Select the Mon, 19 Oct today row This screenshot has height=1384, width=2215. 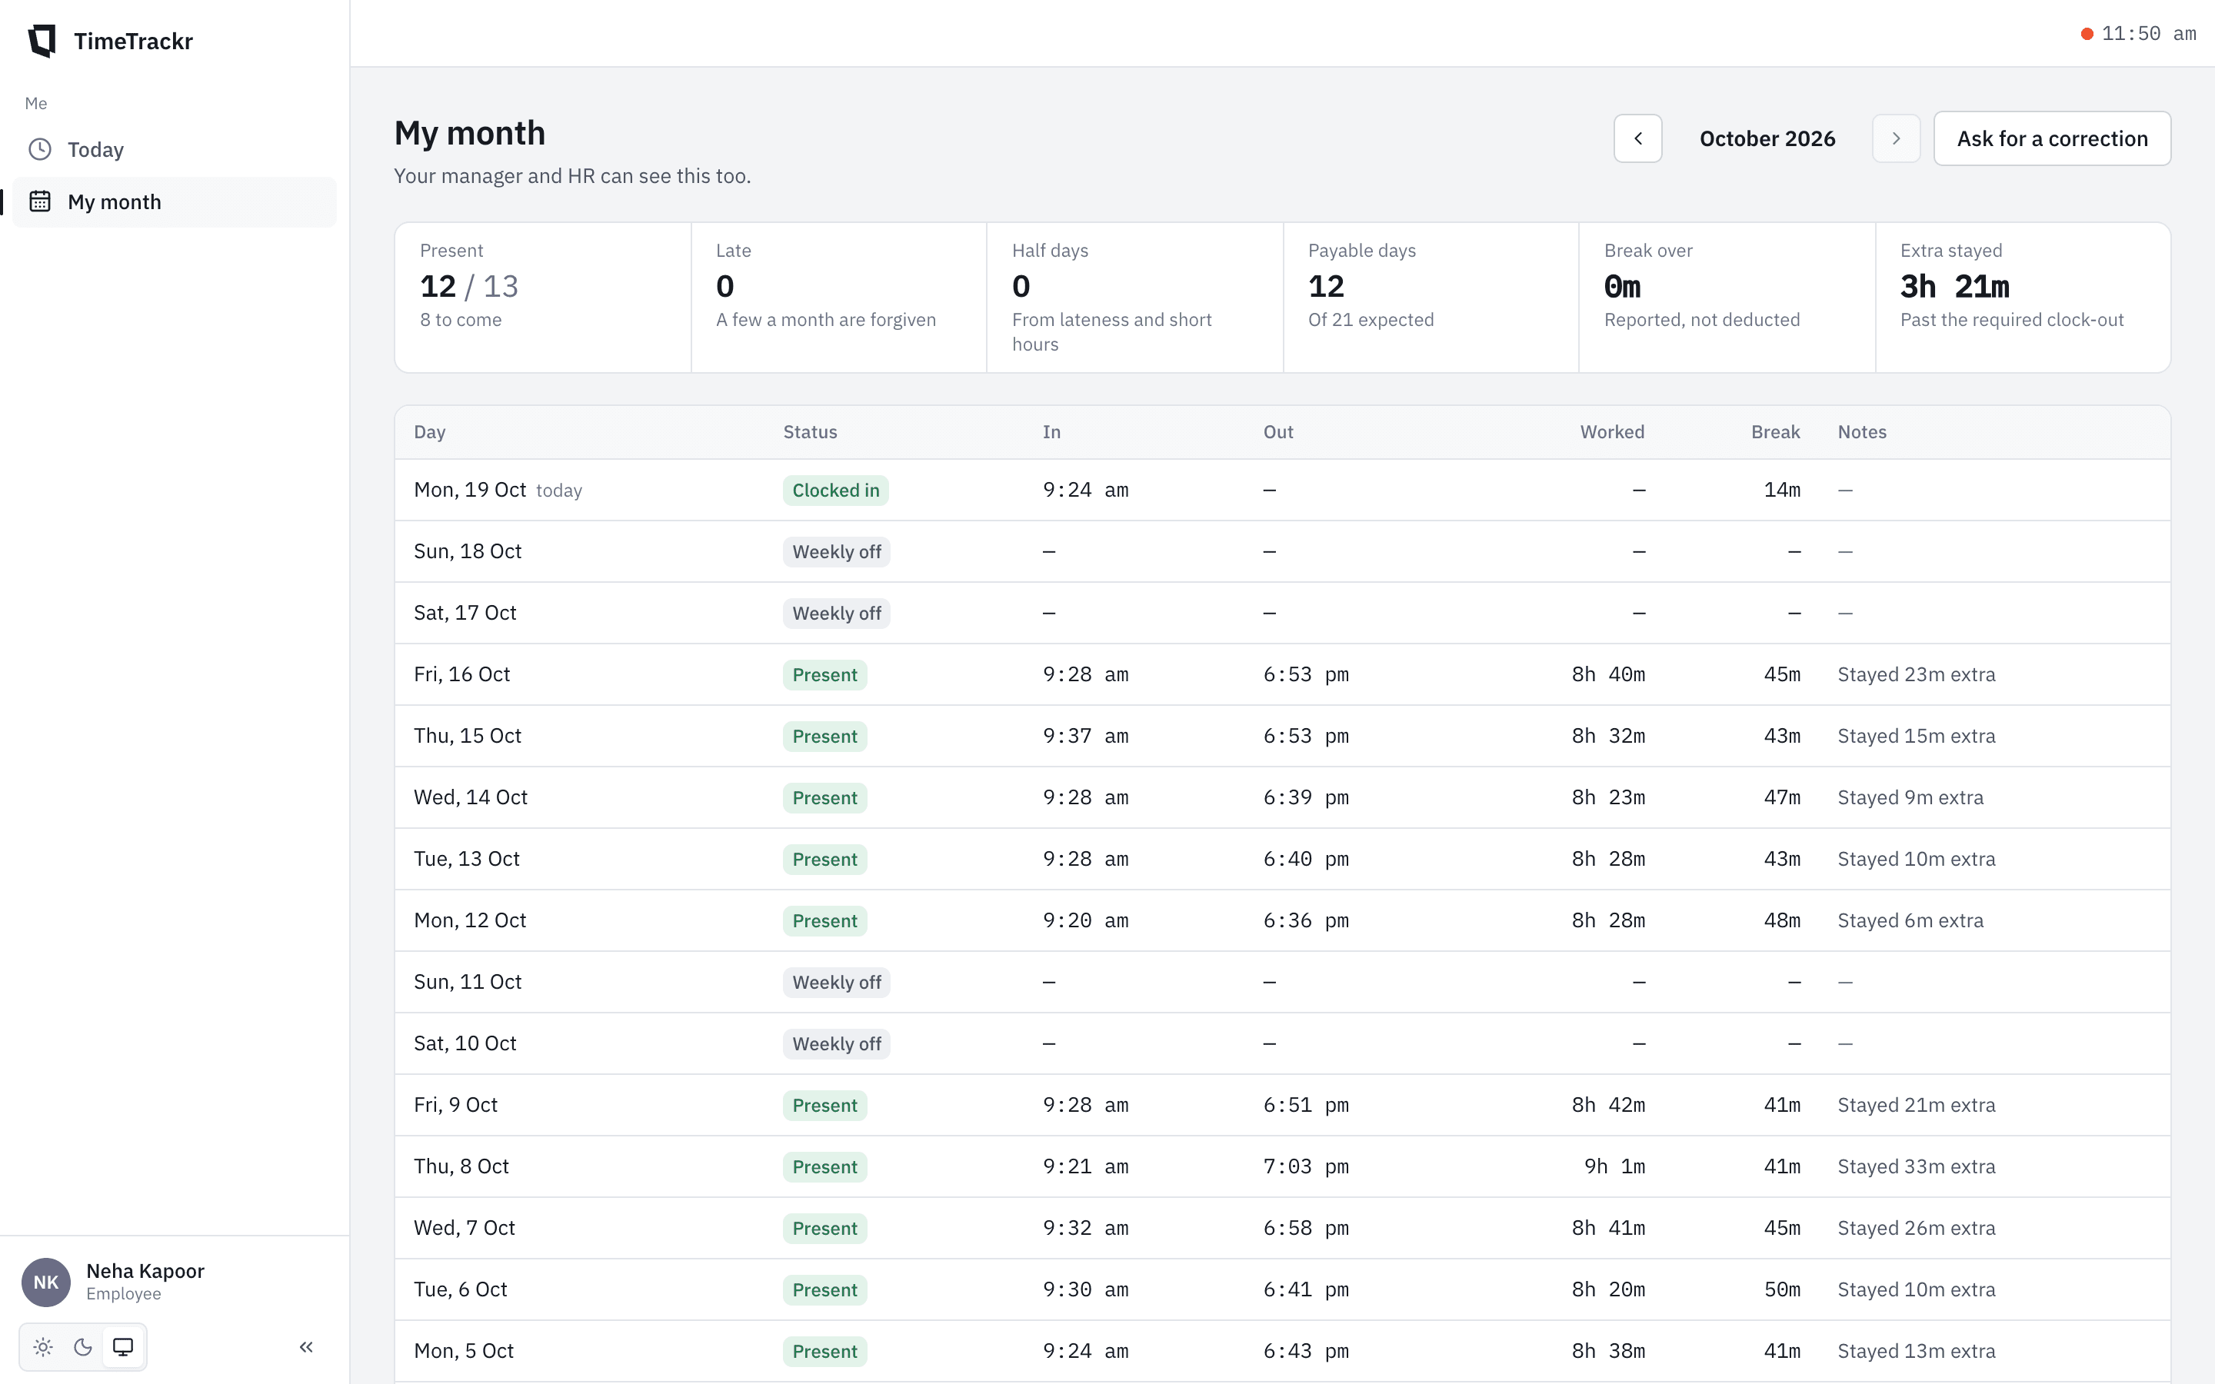pyautogui.click(x=1281, y=490)
